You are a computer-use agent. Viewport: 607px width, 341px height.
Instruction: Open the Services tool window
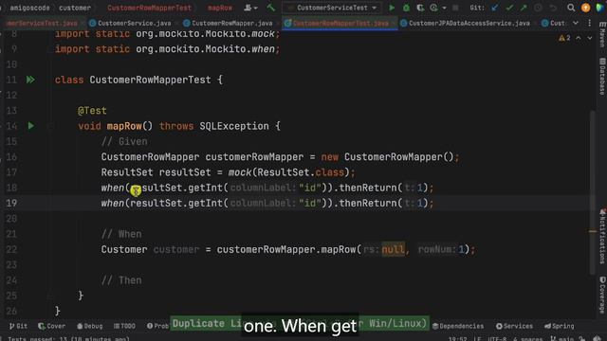[514, 326]
